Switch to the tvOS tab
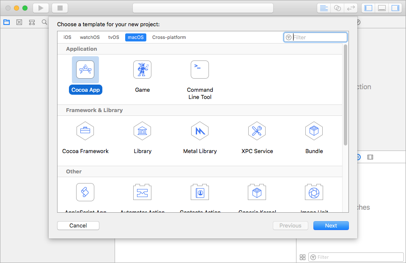Screen dimensions: 406x263 (x=114, y=37)
